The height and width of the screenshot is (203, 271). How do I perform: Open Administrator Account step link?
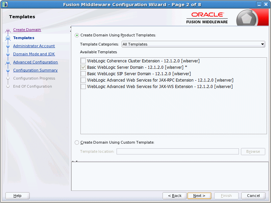point(34,46)
